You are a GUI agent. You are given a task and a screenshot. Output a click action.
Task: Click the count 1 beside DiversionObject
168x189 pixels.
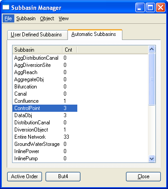(65, 130)
